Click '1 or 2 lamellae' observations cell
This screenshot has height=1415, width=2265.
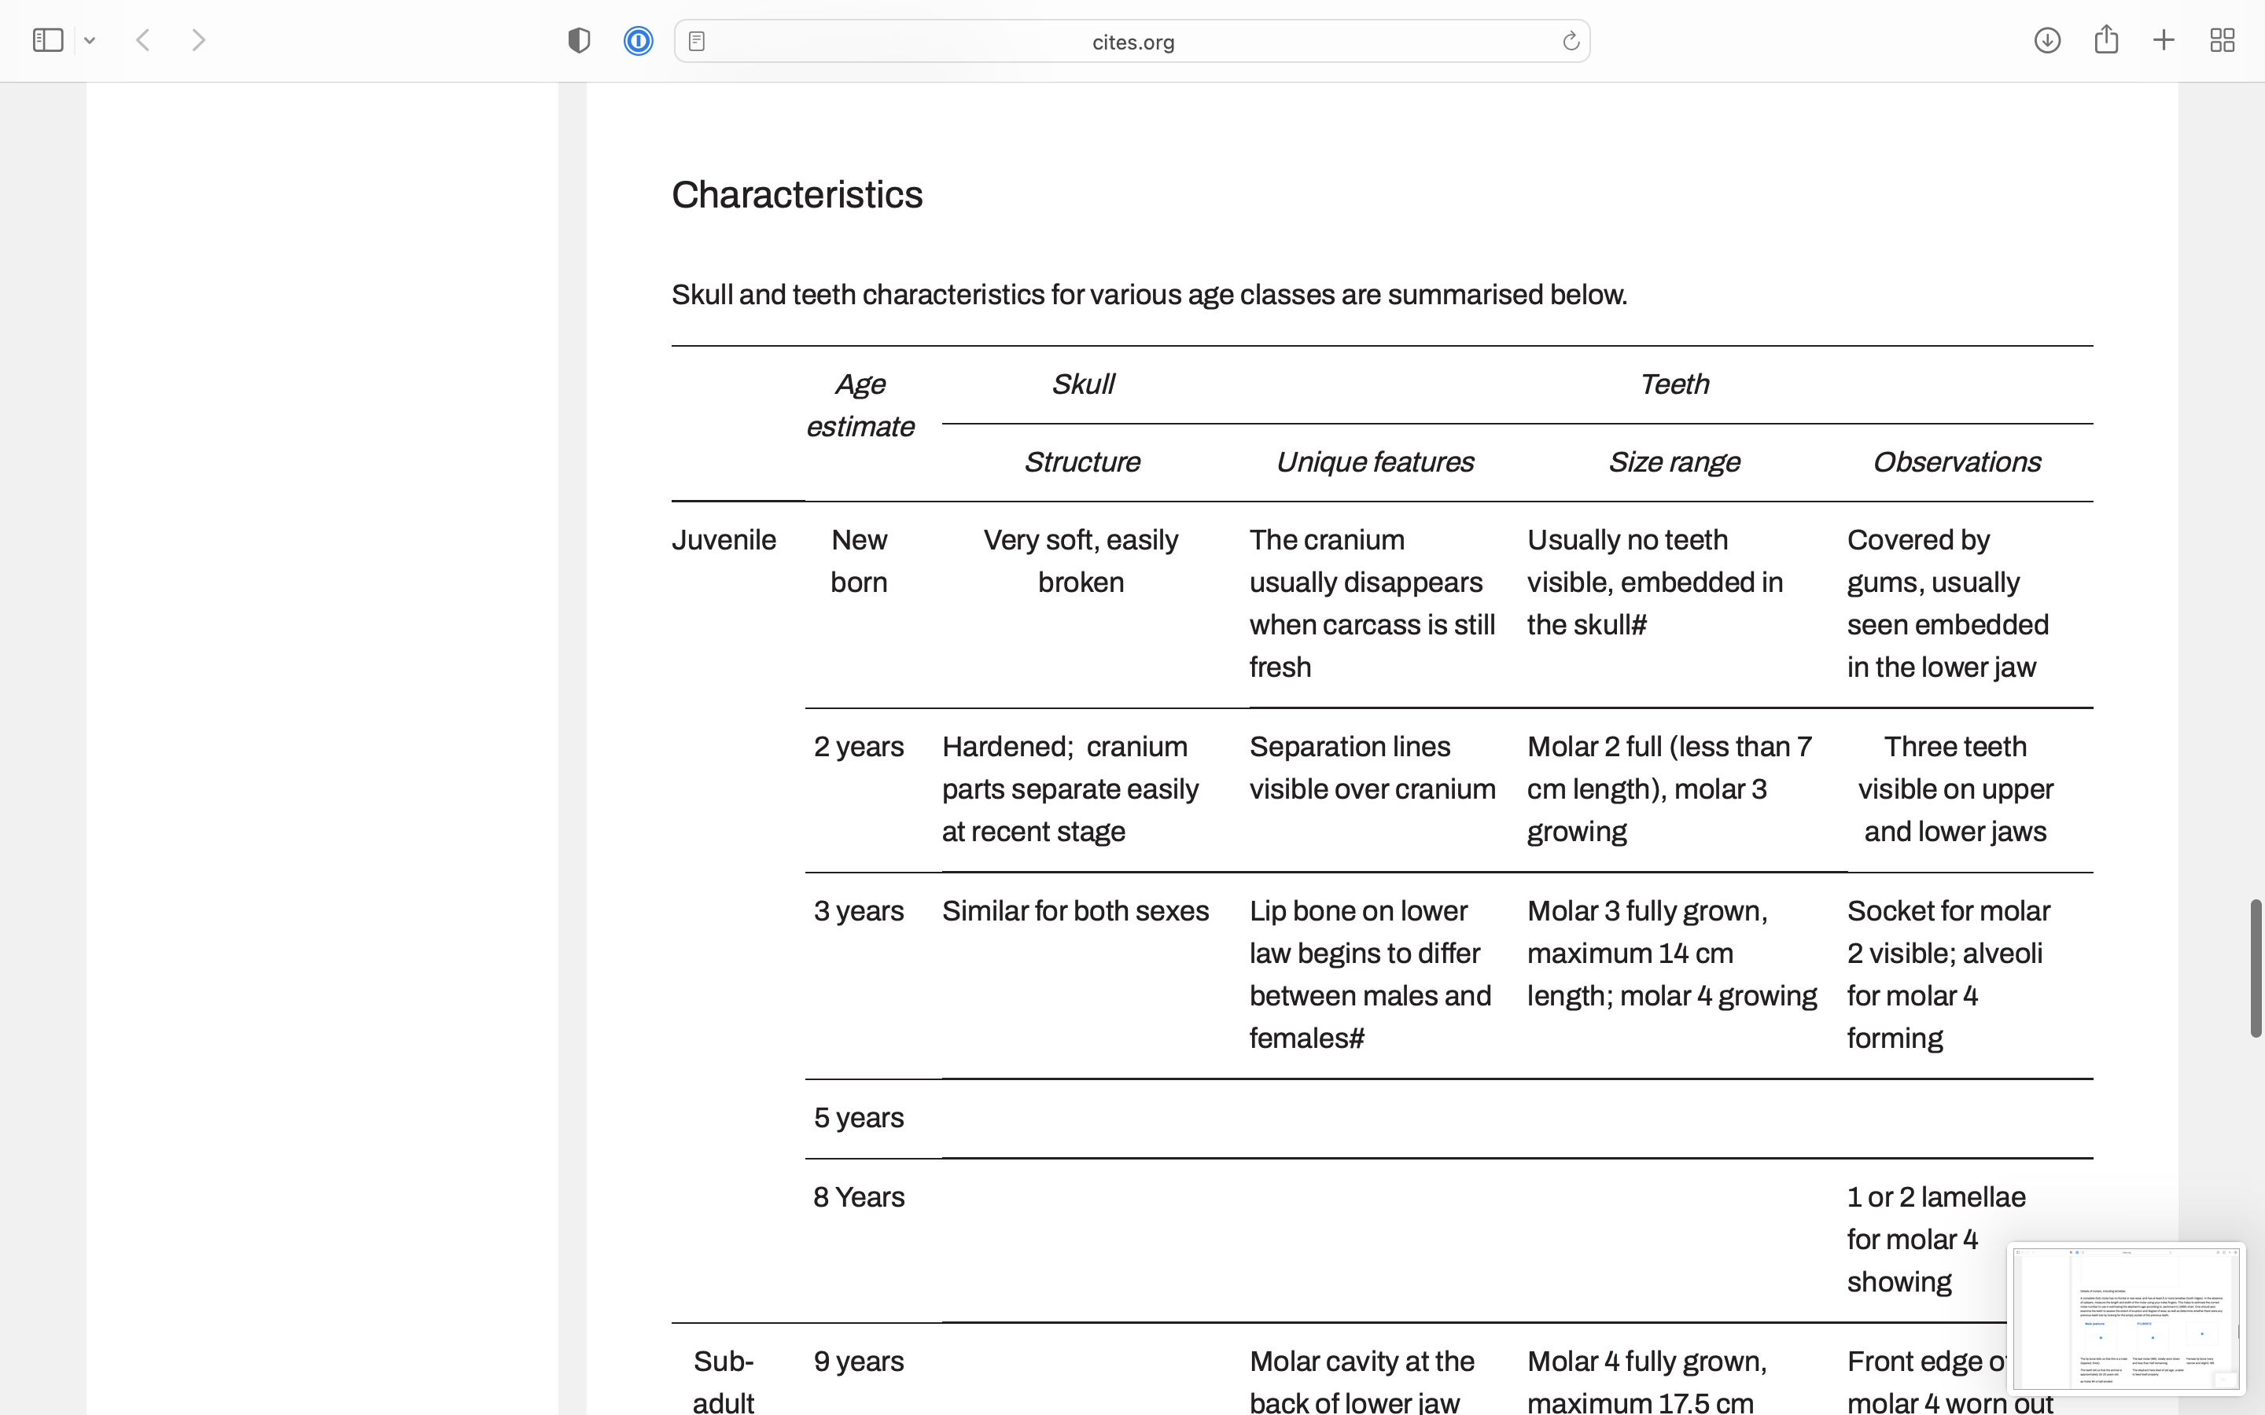(1935, 1239)
